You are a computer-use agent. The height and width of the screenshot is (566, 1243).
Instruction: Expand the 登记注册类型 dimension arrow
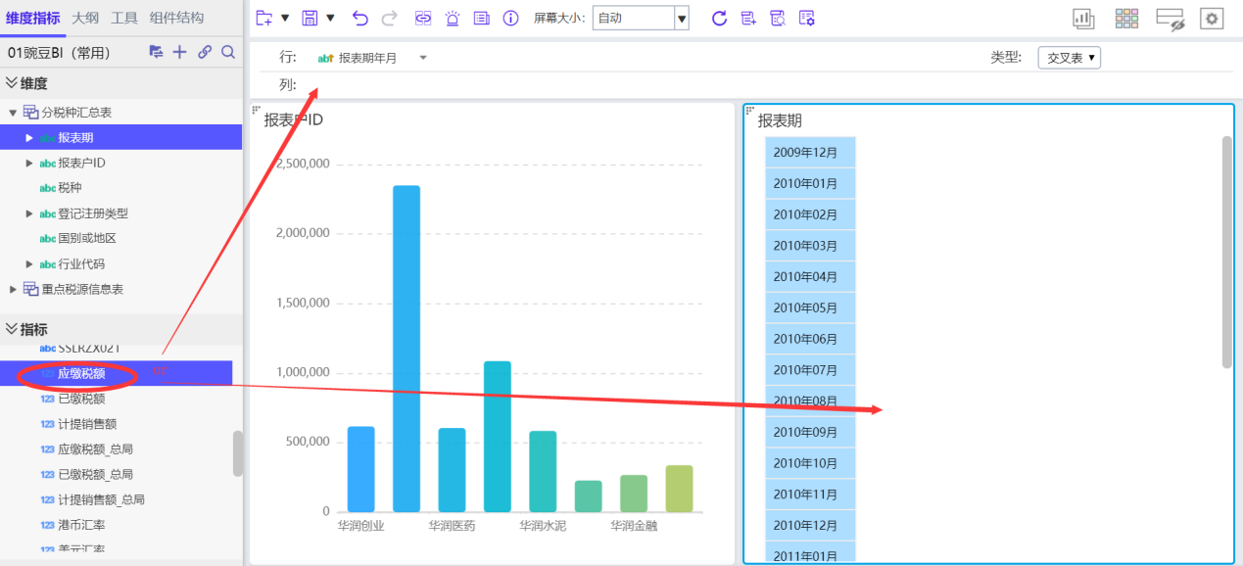point(29,213)
